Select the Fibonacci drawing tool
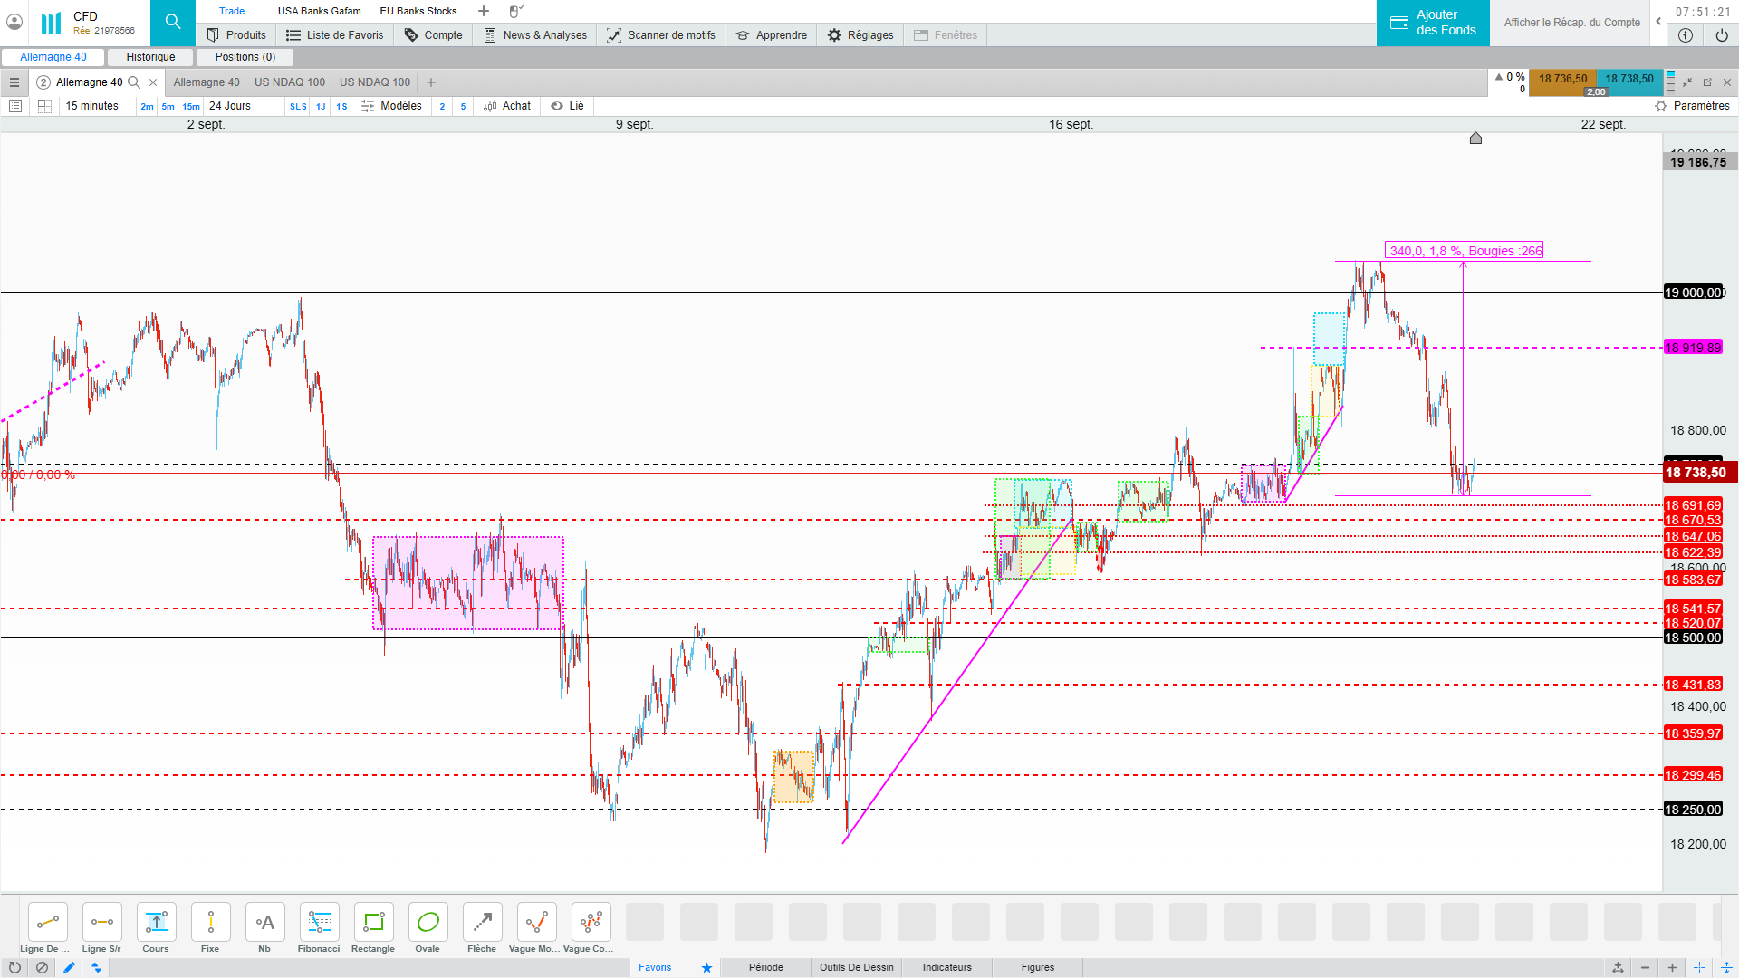The width and height of the screenshot is (1739, 978). [x=319, y=923]
